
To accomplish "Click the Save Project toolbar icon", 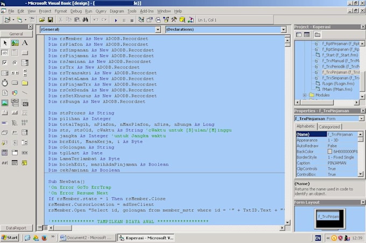I will [x=50, y=20].
